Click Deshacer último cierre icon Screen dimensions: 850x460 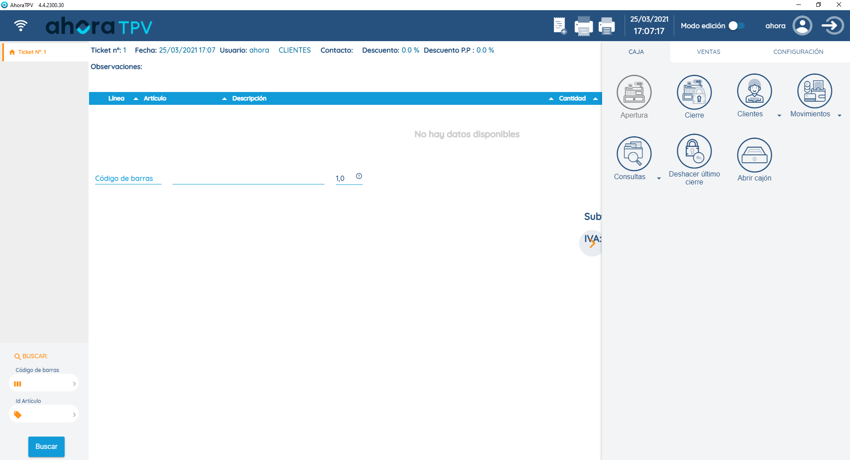[x=694, y=151]
